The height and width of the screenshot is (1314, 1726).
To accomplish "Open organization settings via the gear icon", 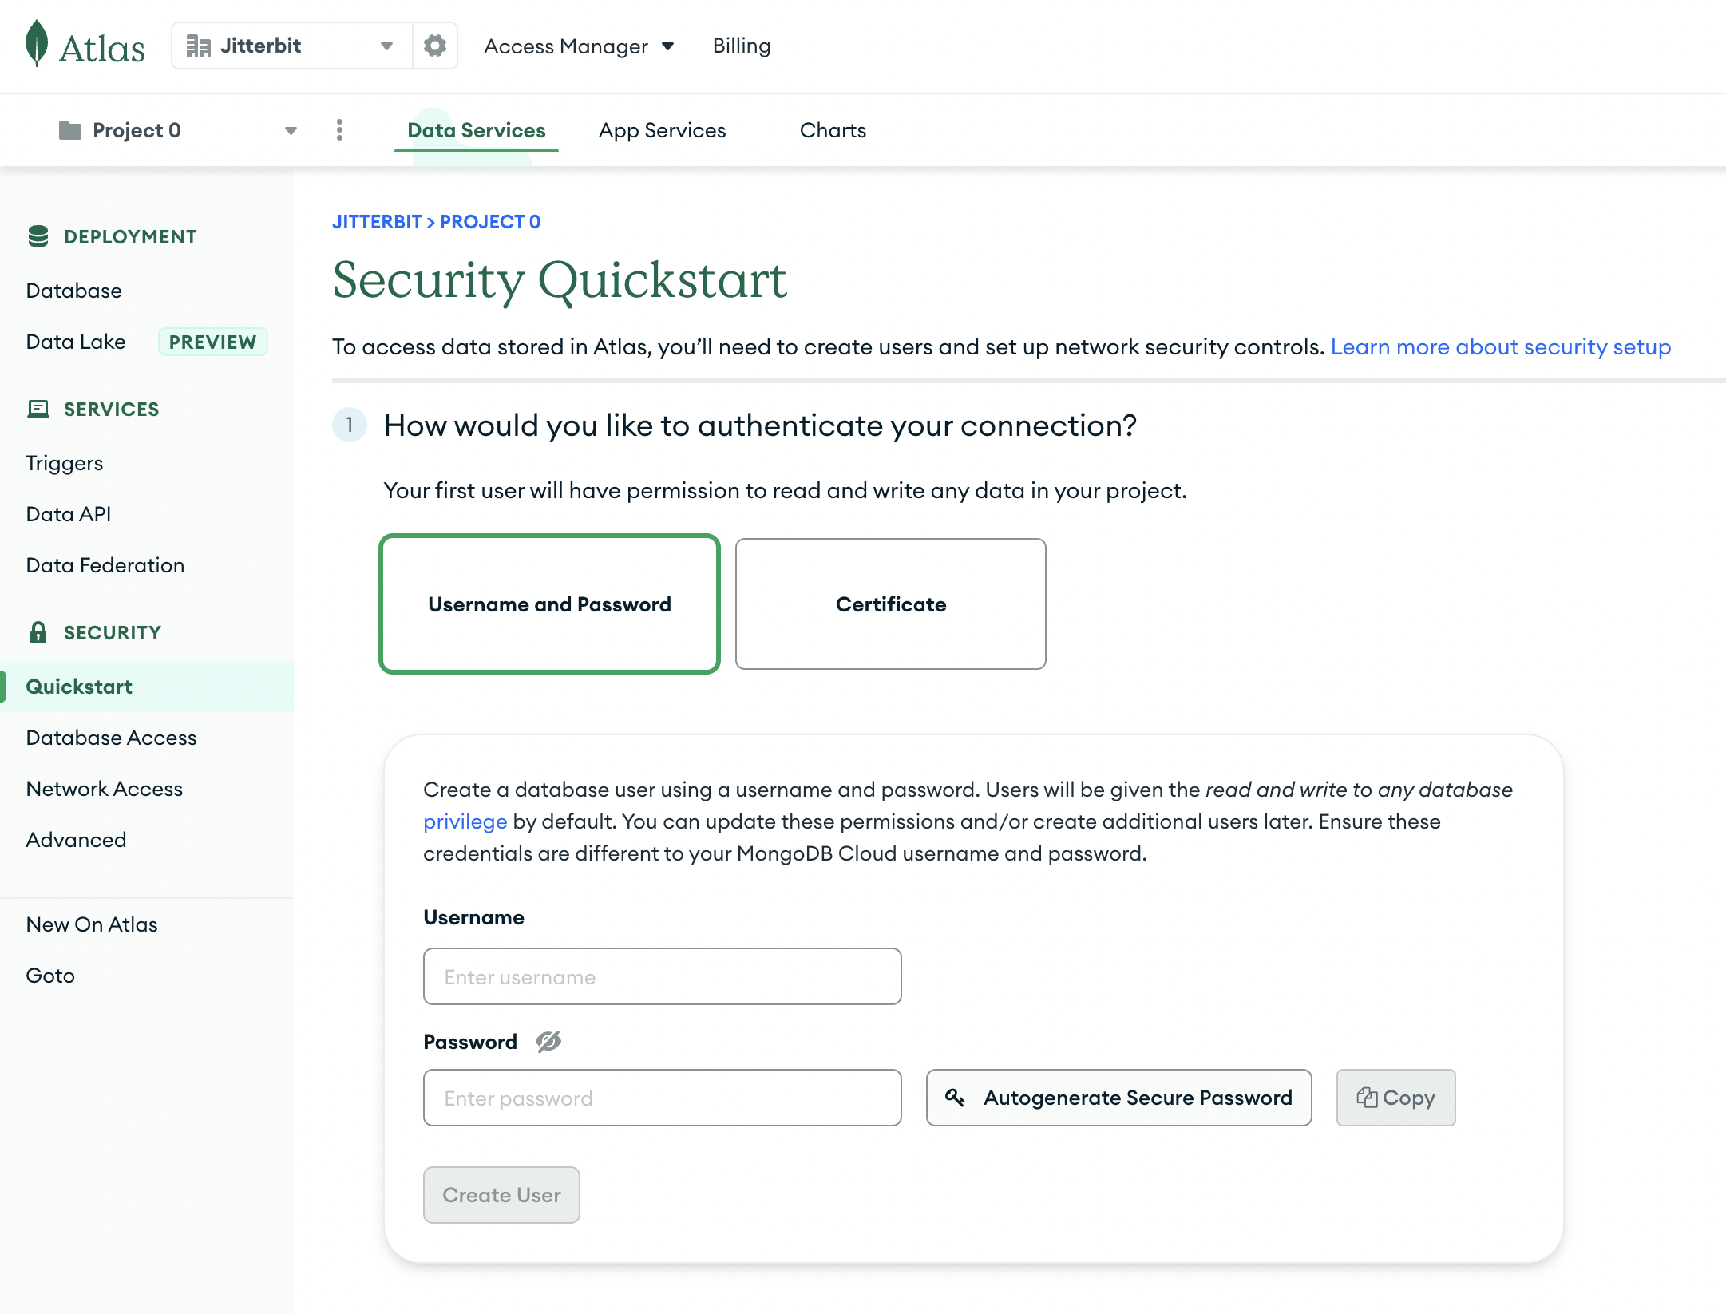I will [434, 46].
